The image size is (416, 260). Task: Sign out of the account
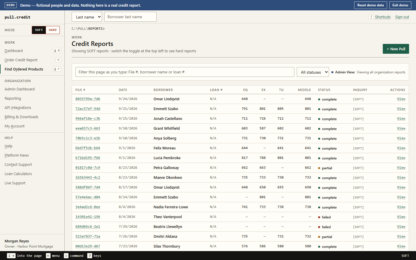pyautogui.click(x=402, y=17)
